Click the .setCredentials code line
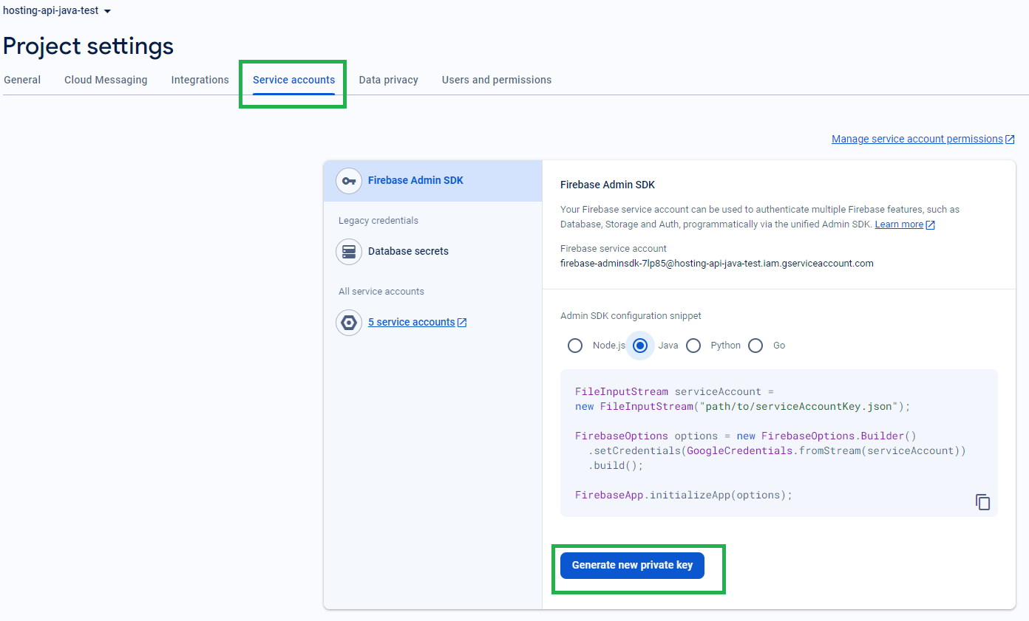The width and height of the screenshot is (1029, 621). point(777,450)
